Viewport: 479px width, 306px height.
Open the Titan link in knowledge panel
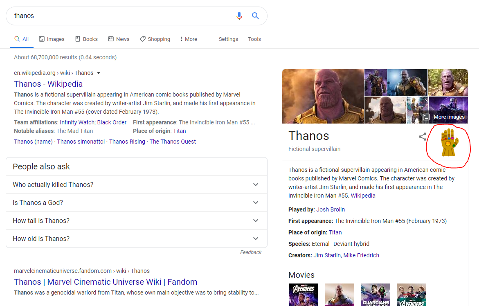[x=335, y=232]
